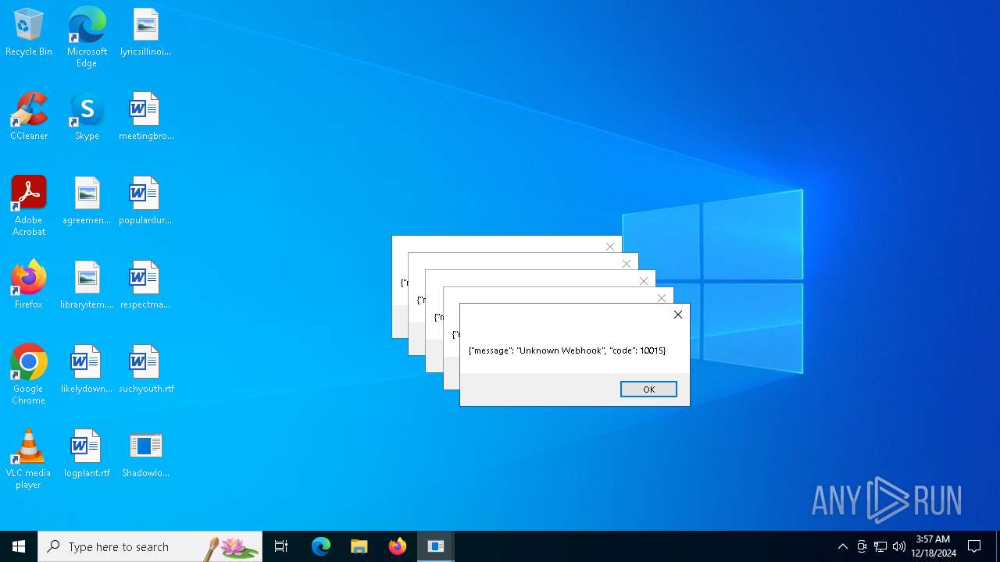This screenshot has width=1000, height=562.
Task: Select the agreemen... image file
Action: [x=87, y=201]
